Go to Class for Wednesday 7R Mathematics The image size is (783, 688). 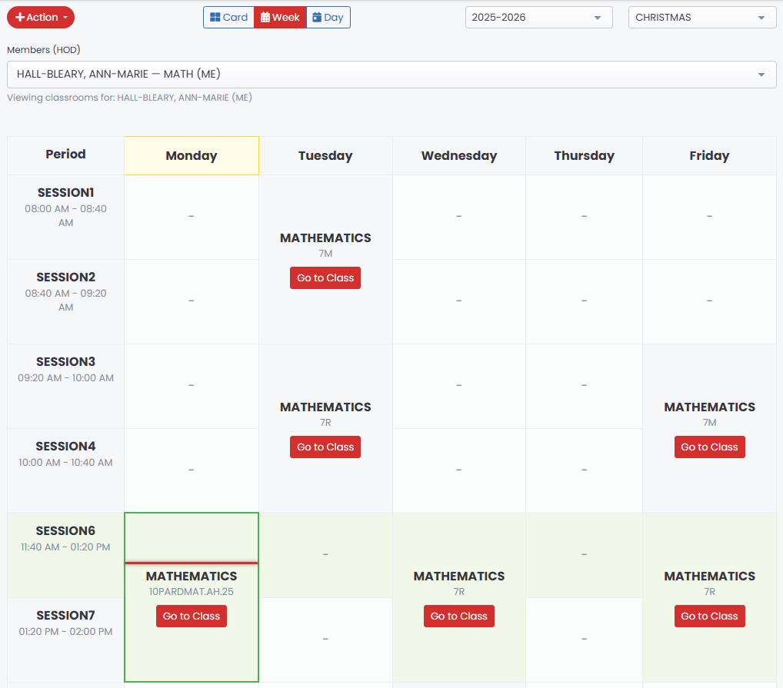pyautogui.click(x=459, y=617)
